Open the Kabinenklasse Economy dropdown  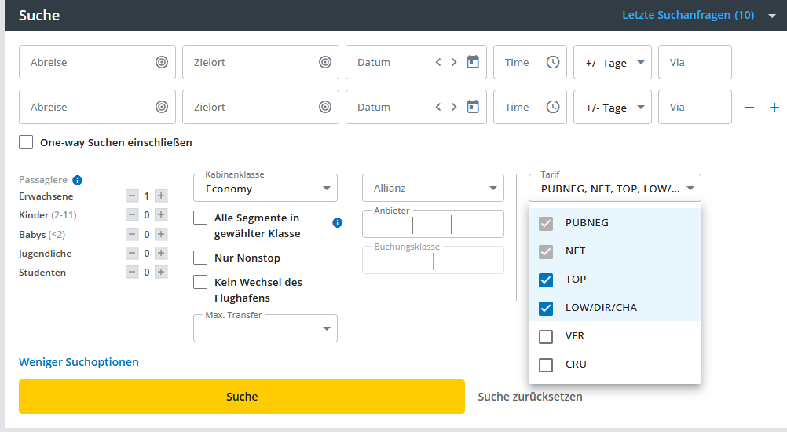point(265,188)
